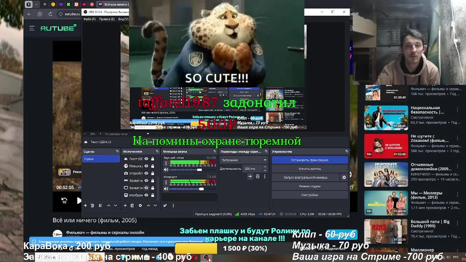466x262 pixels.
Task: Open options dots for Звук раб. стола channel
Action: tap(166, 163)
